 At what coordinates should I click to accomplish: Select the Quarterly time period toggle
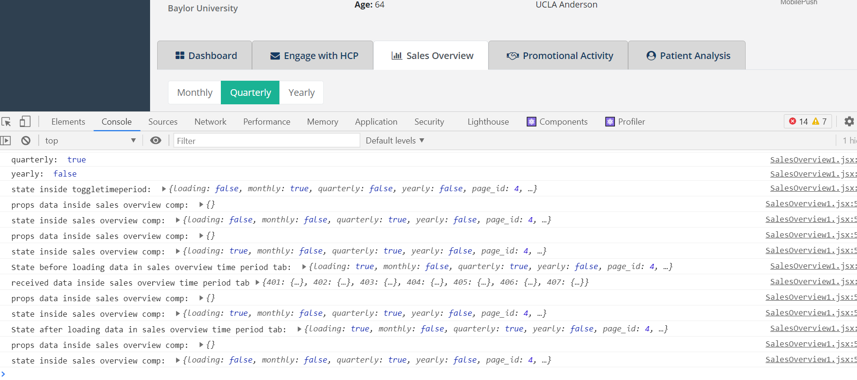coord(250,93)
